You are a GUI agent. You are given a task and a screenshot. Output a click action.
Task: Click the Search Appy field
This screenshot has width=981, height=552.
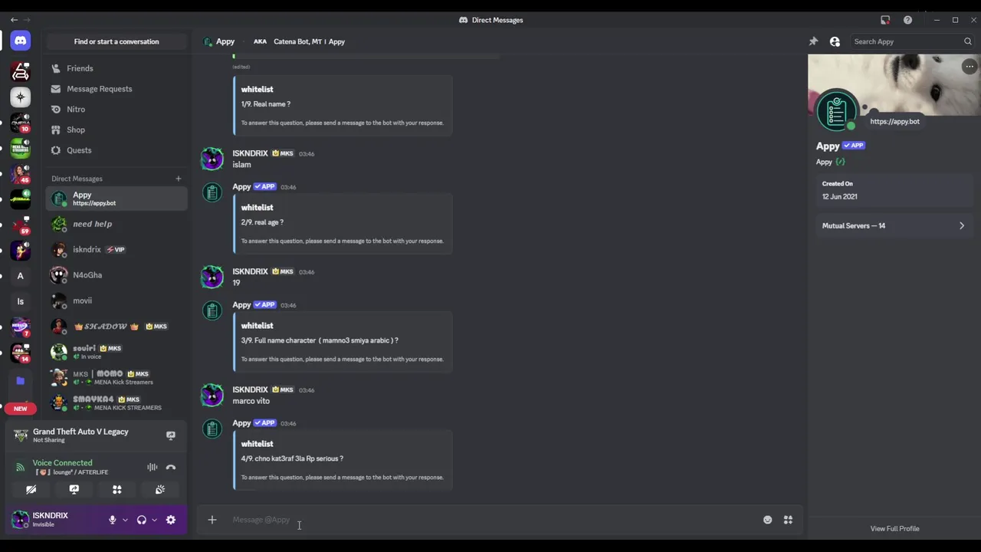[904, 41]
